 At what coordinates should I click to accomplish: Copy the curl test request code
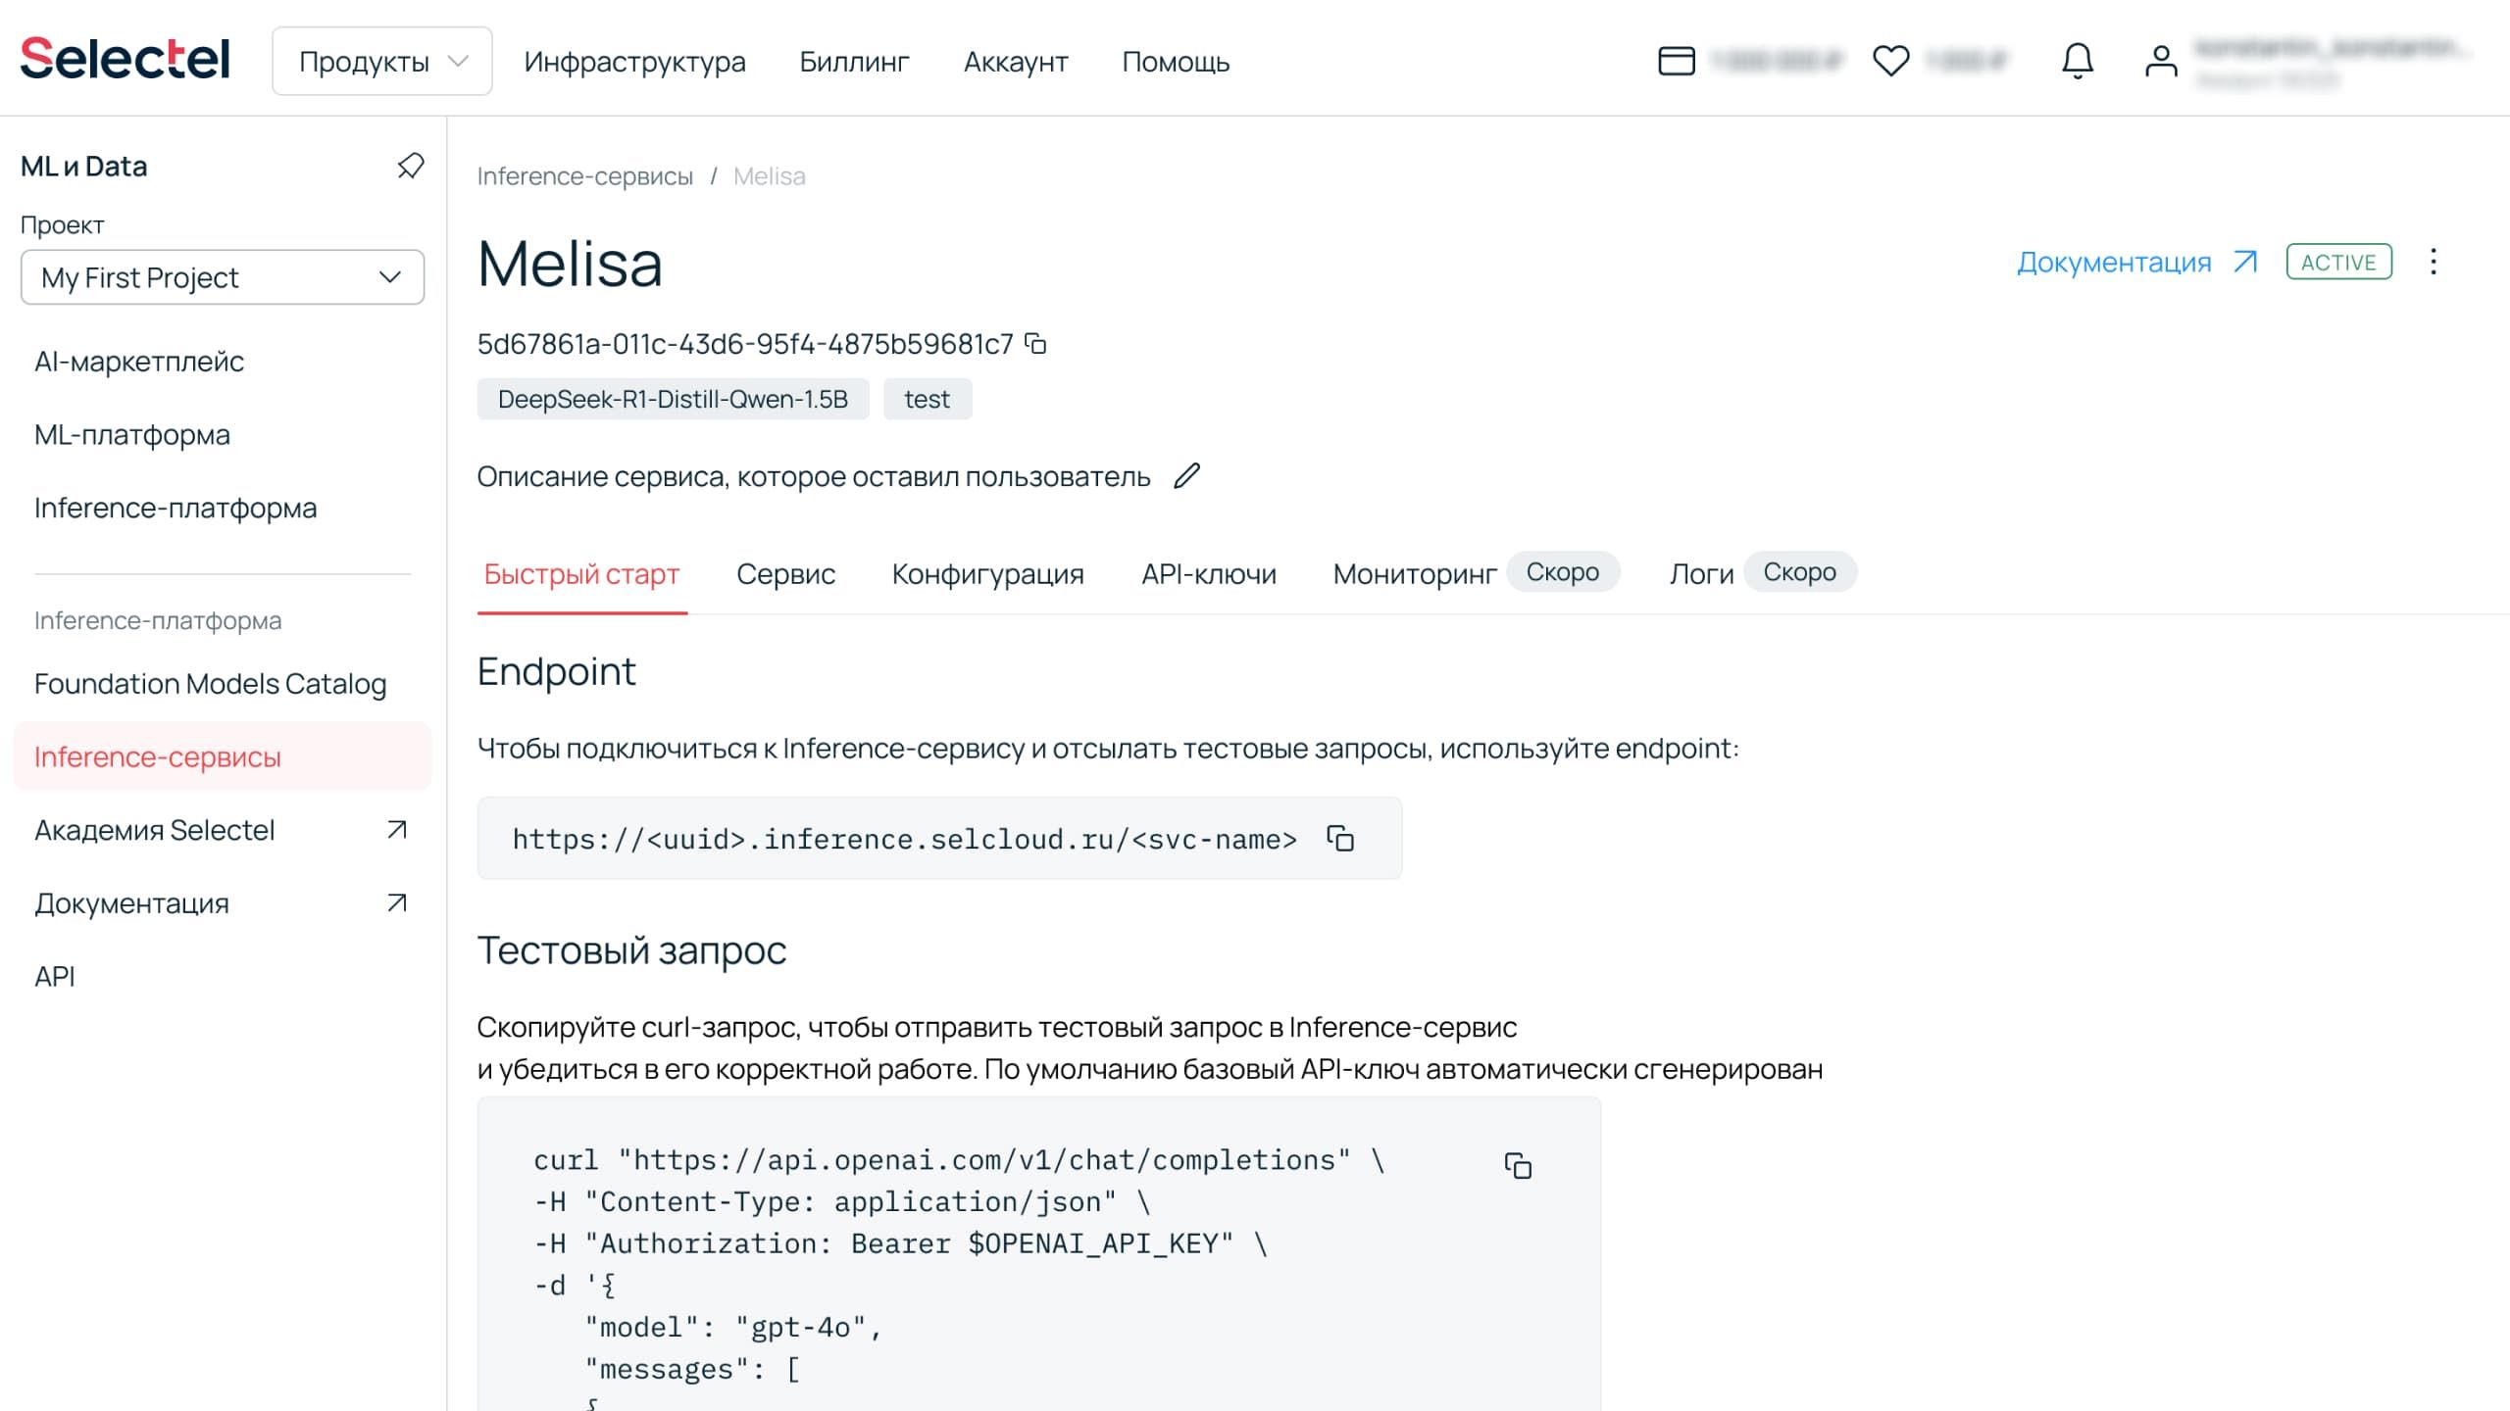(x=1518, y=1165)
